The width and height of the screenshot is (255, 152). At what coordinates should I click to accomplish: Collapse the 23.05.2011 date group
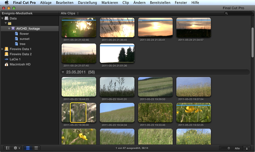click(63, 72)
